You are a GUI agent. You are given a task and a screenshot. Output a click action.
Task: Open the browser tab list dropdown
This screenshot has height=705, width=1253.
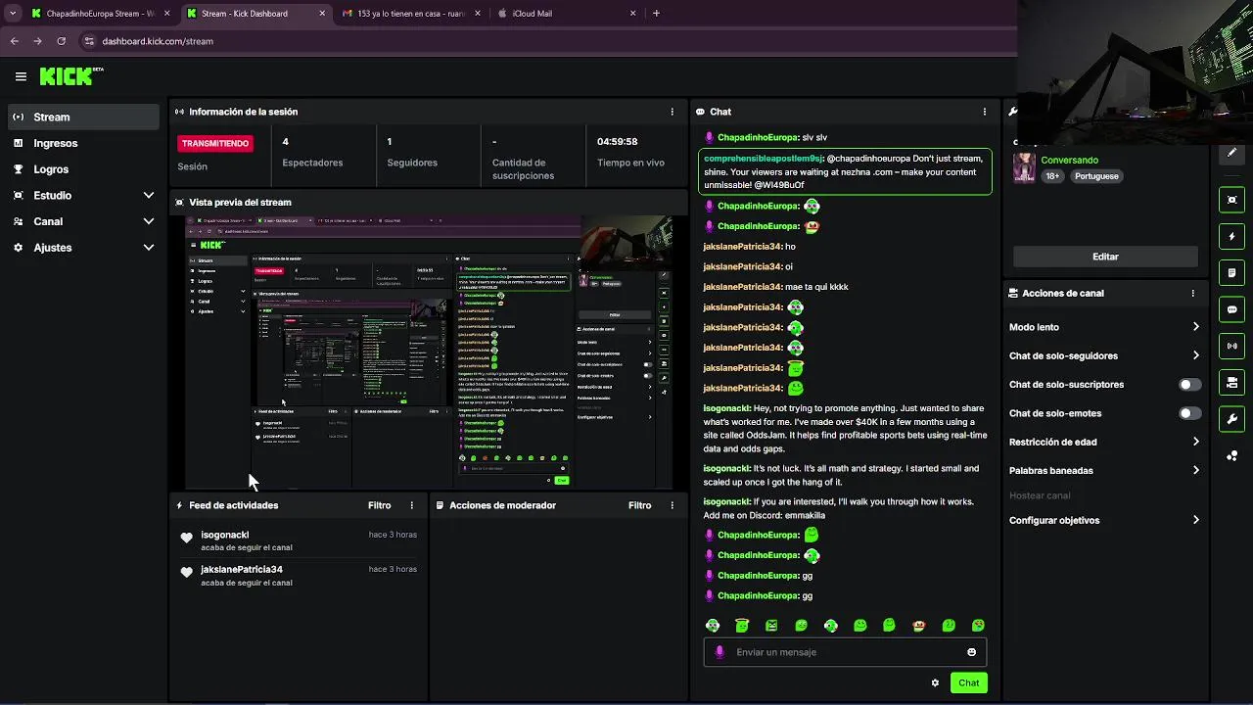click(13, 14)
